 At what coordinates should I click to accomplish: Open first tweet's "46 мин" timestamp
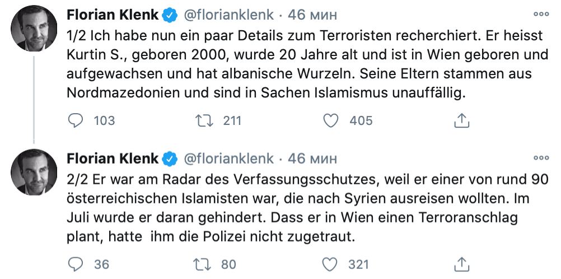point(313,14)
